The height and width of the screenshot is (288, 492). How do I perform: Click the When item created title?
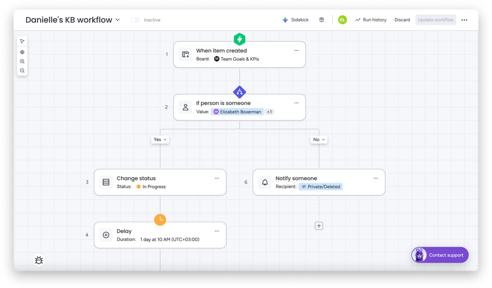(x=221, y=51)
